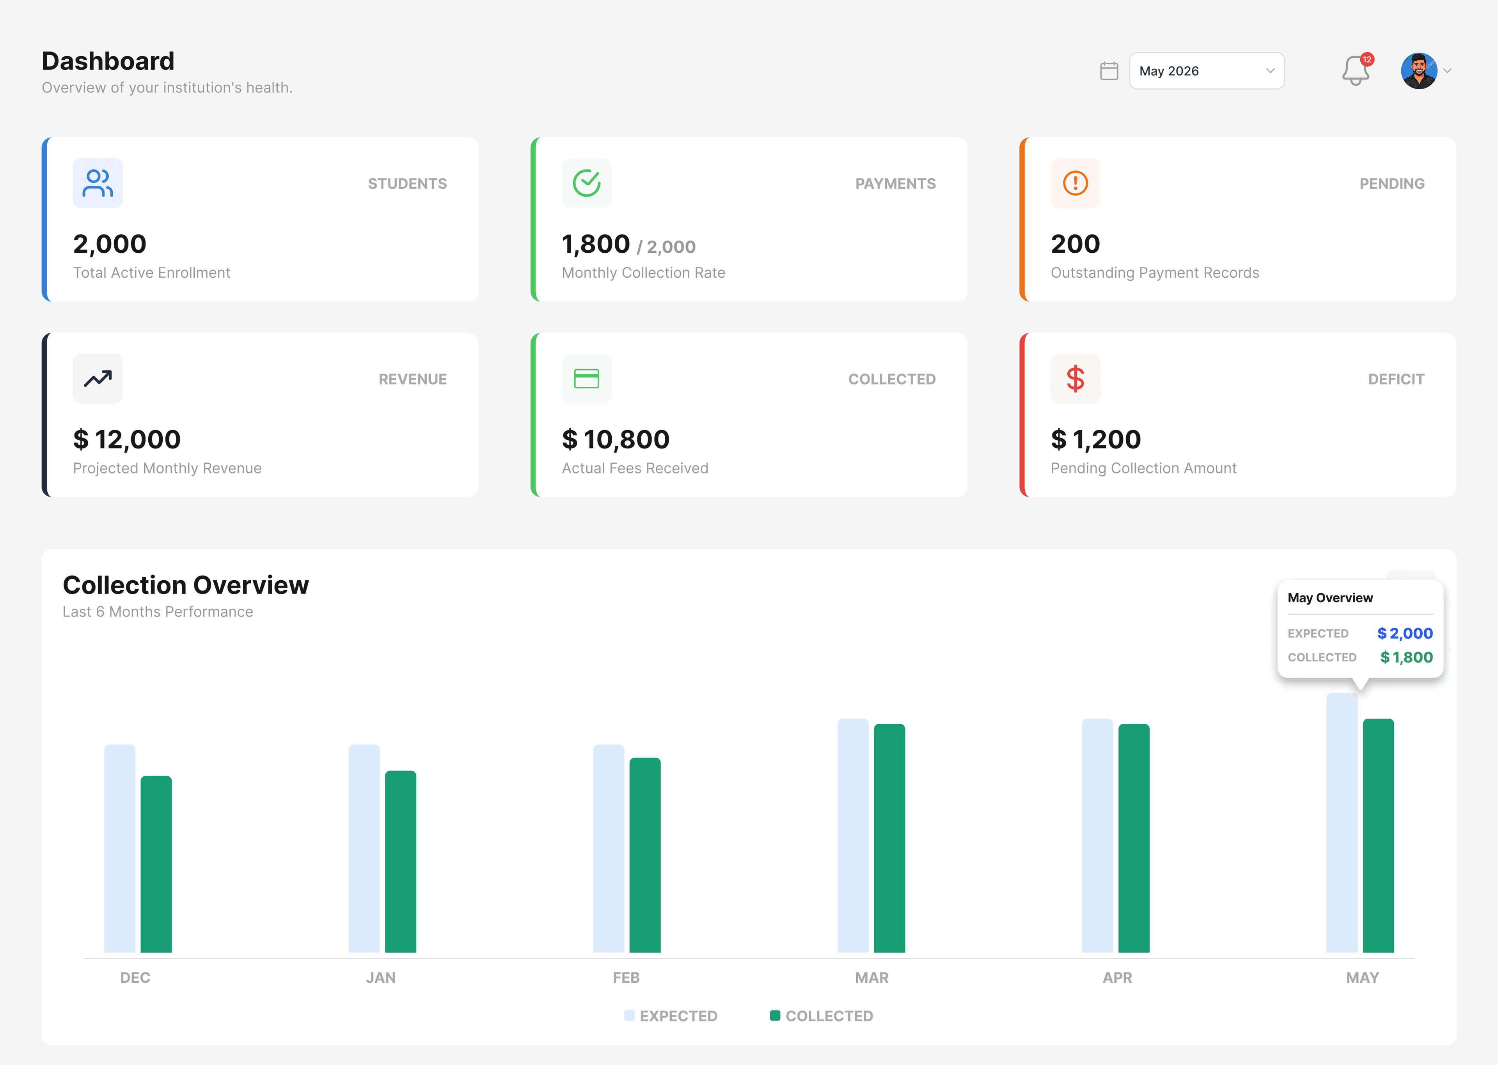
Task: Expand the profile menu chevron
Action: [x=1447, y=71]
